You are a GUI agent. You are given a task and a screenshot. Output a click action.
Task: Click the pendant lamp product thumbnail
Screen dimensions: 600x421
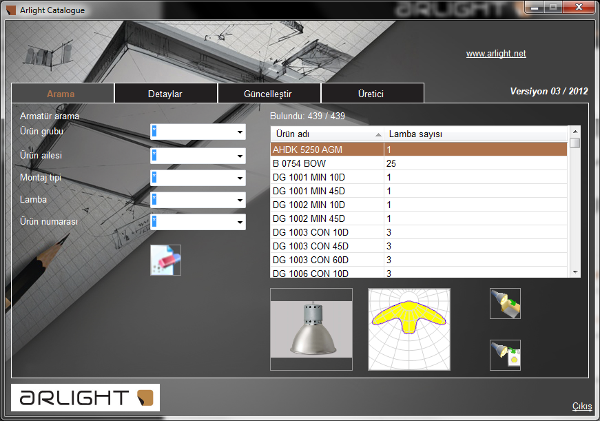coord(311,329)
